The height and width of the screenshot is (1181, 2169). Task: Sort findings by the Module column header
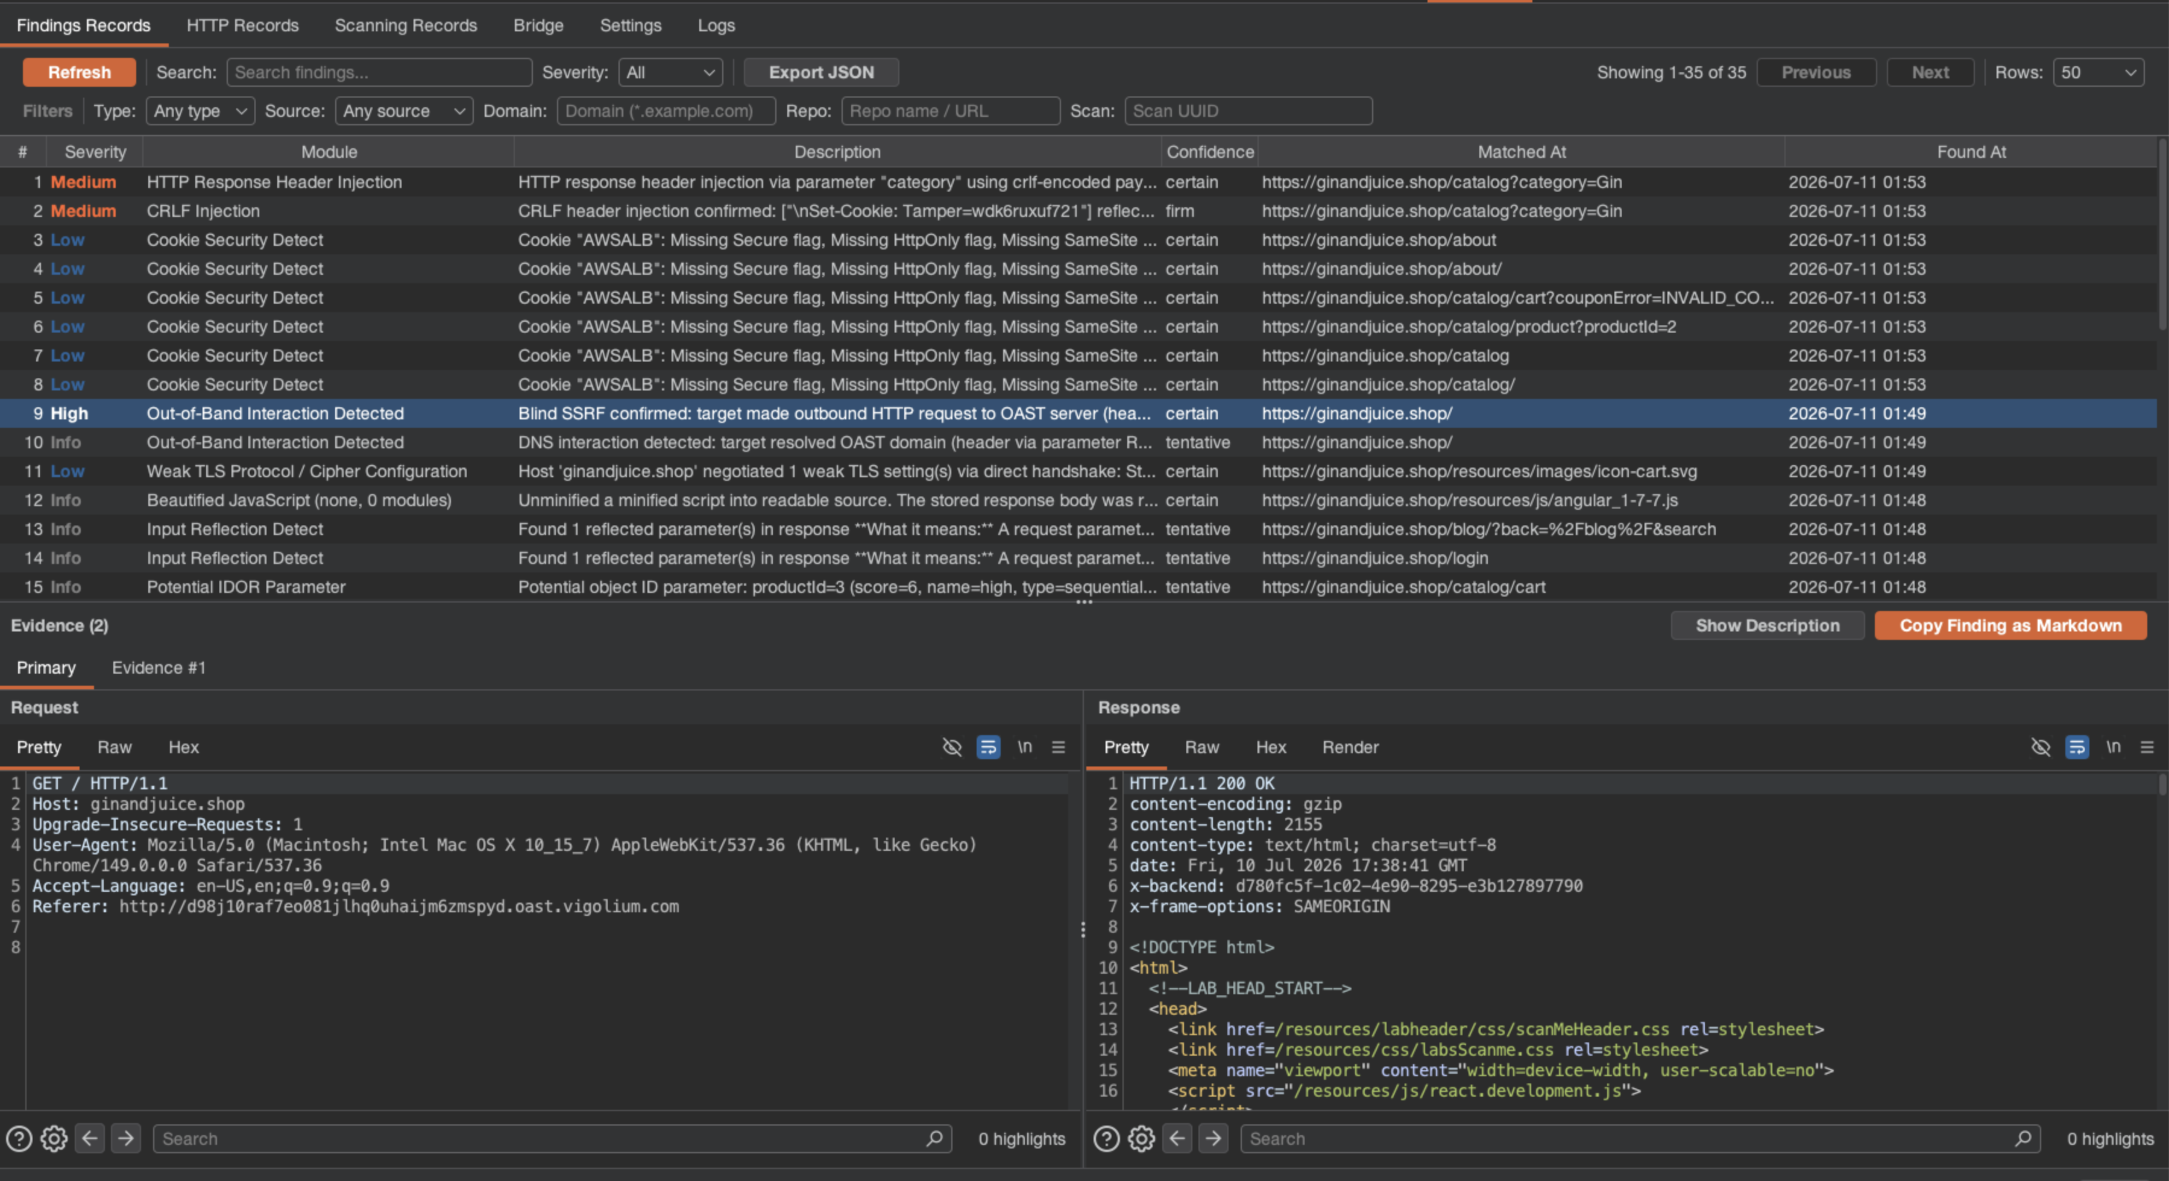329,152
